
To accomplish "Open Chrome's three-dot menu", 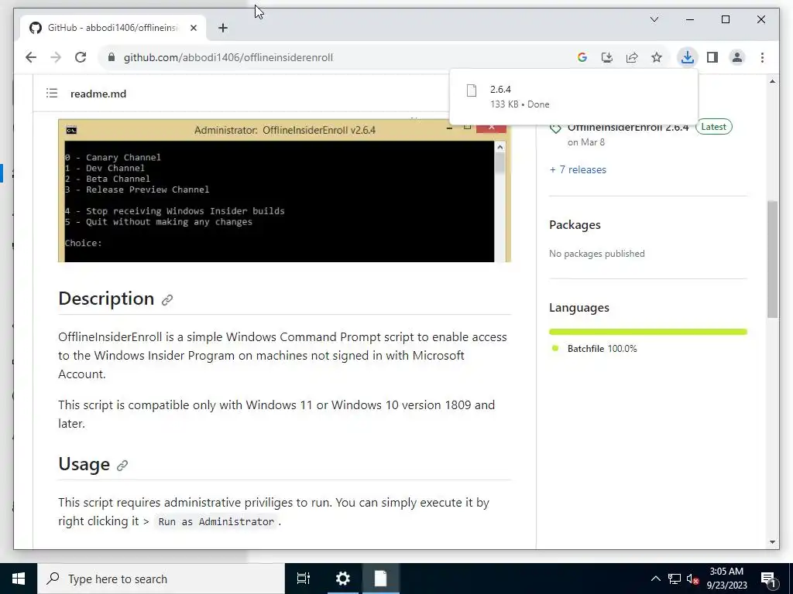I will pos(762,57).
